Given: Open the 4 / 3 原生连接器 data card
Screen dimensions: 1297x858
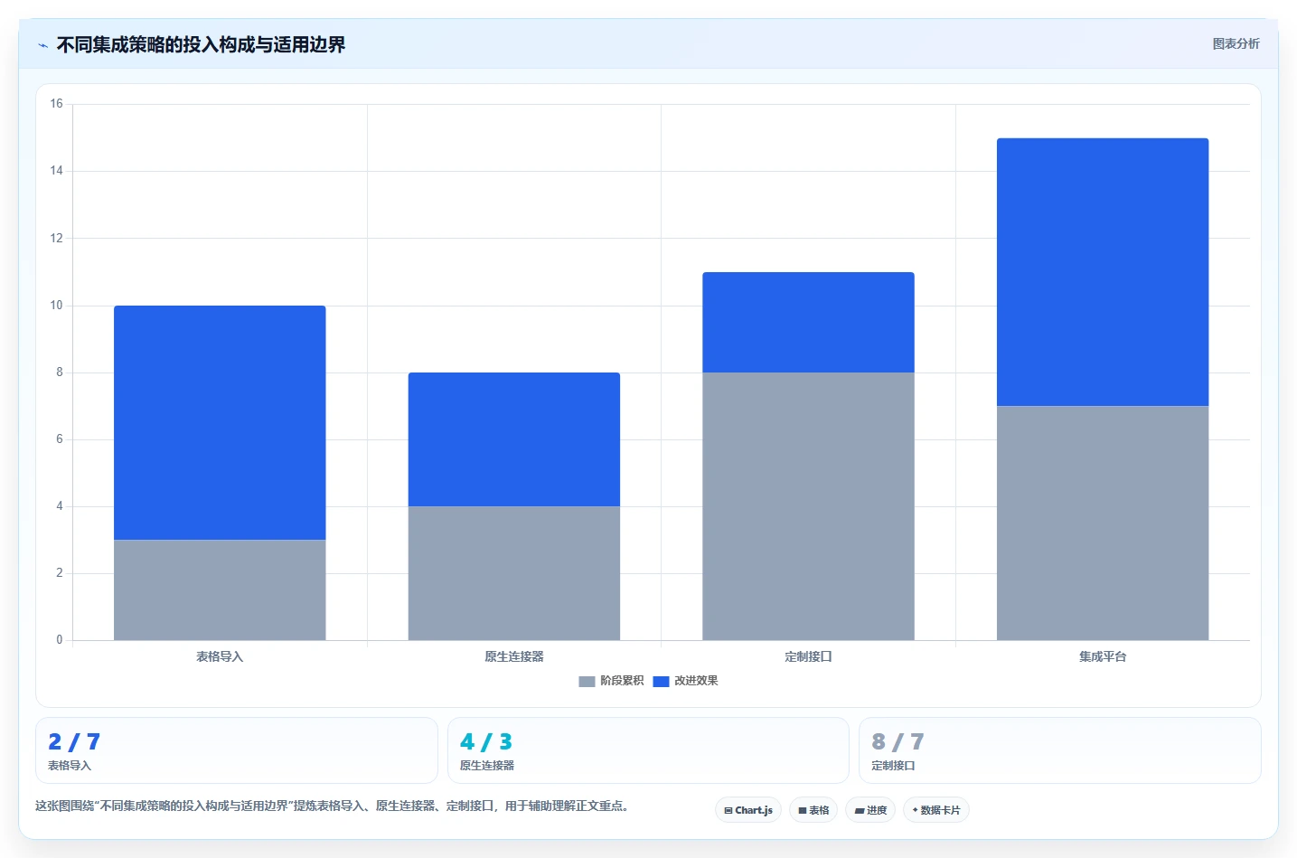Looking at the screenshot, I should 648,750.
